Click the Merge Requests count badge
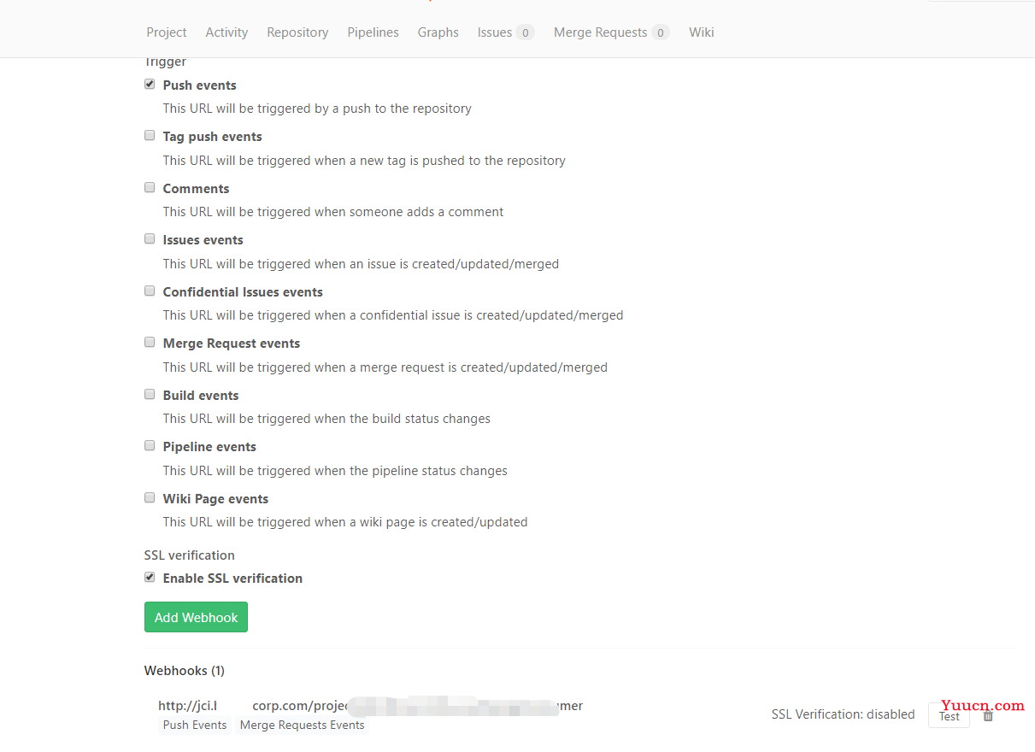This screenshot has height=752, width=1035. [x=660, y=32]
